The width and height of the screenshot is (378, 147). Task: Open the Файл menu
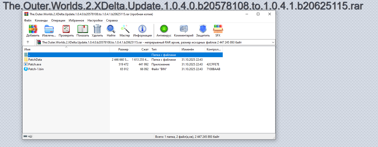28,20
